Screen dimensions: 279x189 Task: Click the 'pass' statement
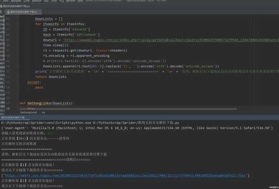[39, 87]
